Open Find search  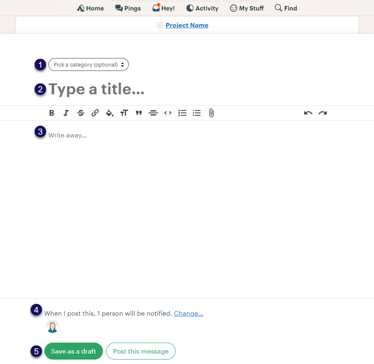pyautogui.click(x=286, y=8)
